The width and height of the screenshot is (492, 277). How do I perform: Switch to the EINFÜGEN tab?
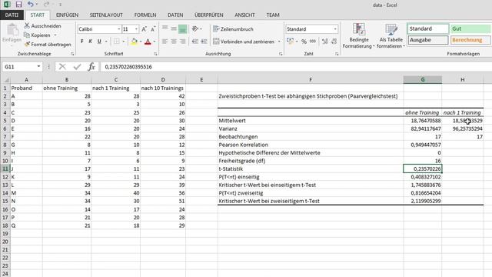click(x=67, y=15)
